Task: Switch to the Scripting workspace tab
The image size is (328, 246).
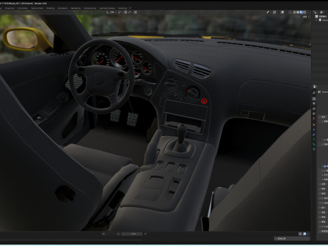Action: click(x=122, y=8)
